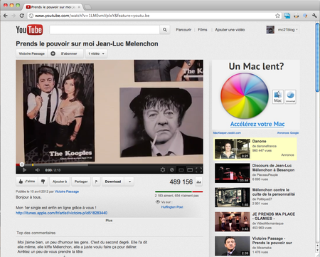Open Discours de Jean-Luc Mélenchon à Besançon

[x=273, y=168]
